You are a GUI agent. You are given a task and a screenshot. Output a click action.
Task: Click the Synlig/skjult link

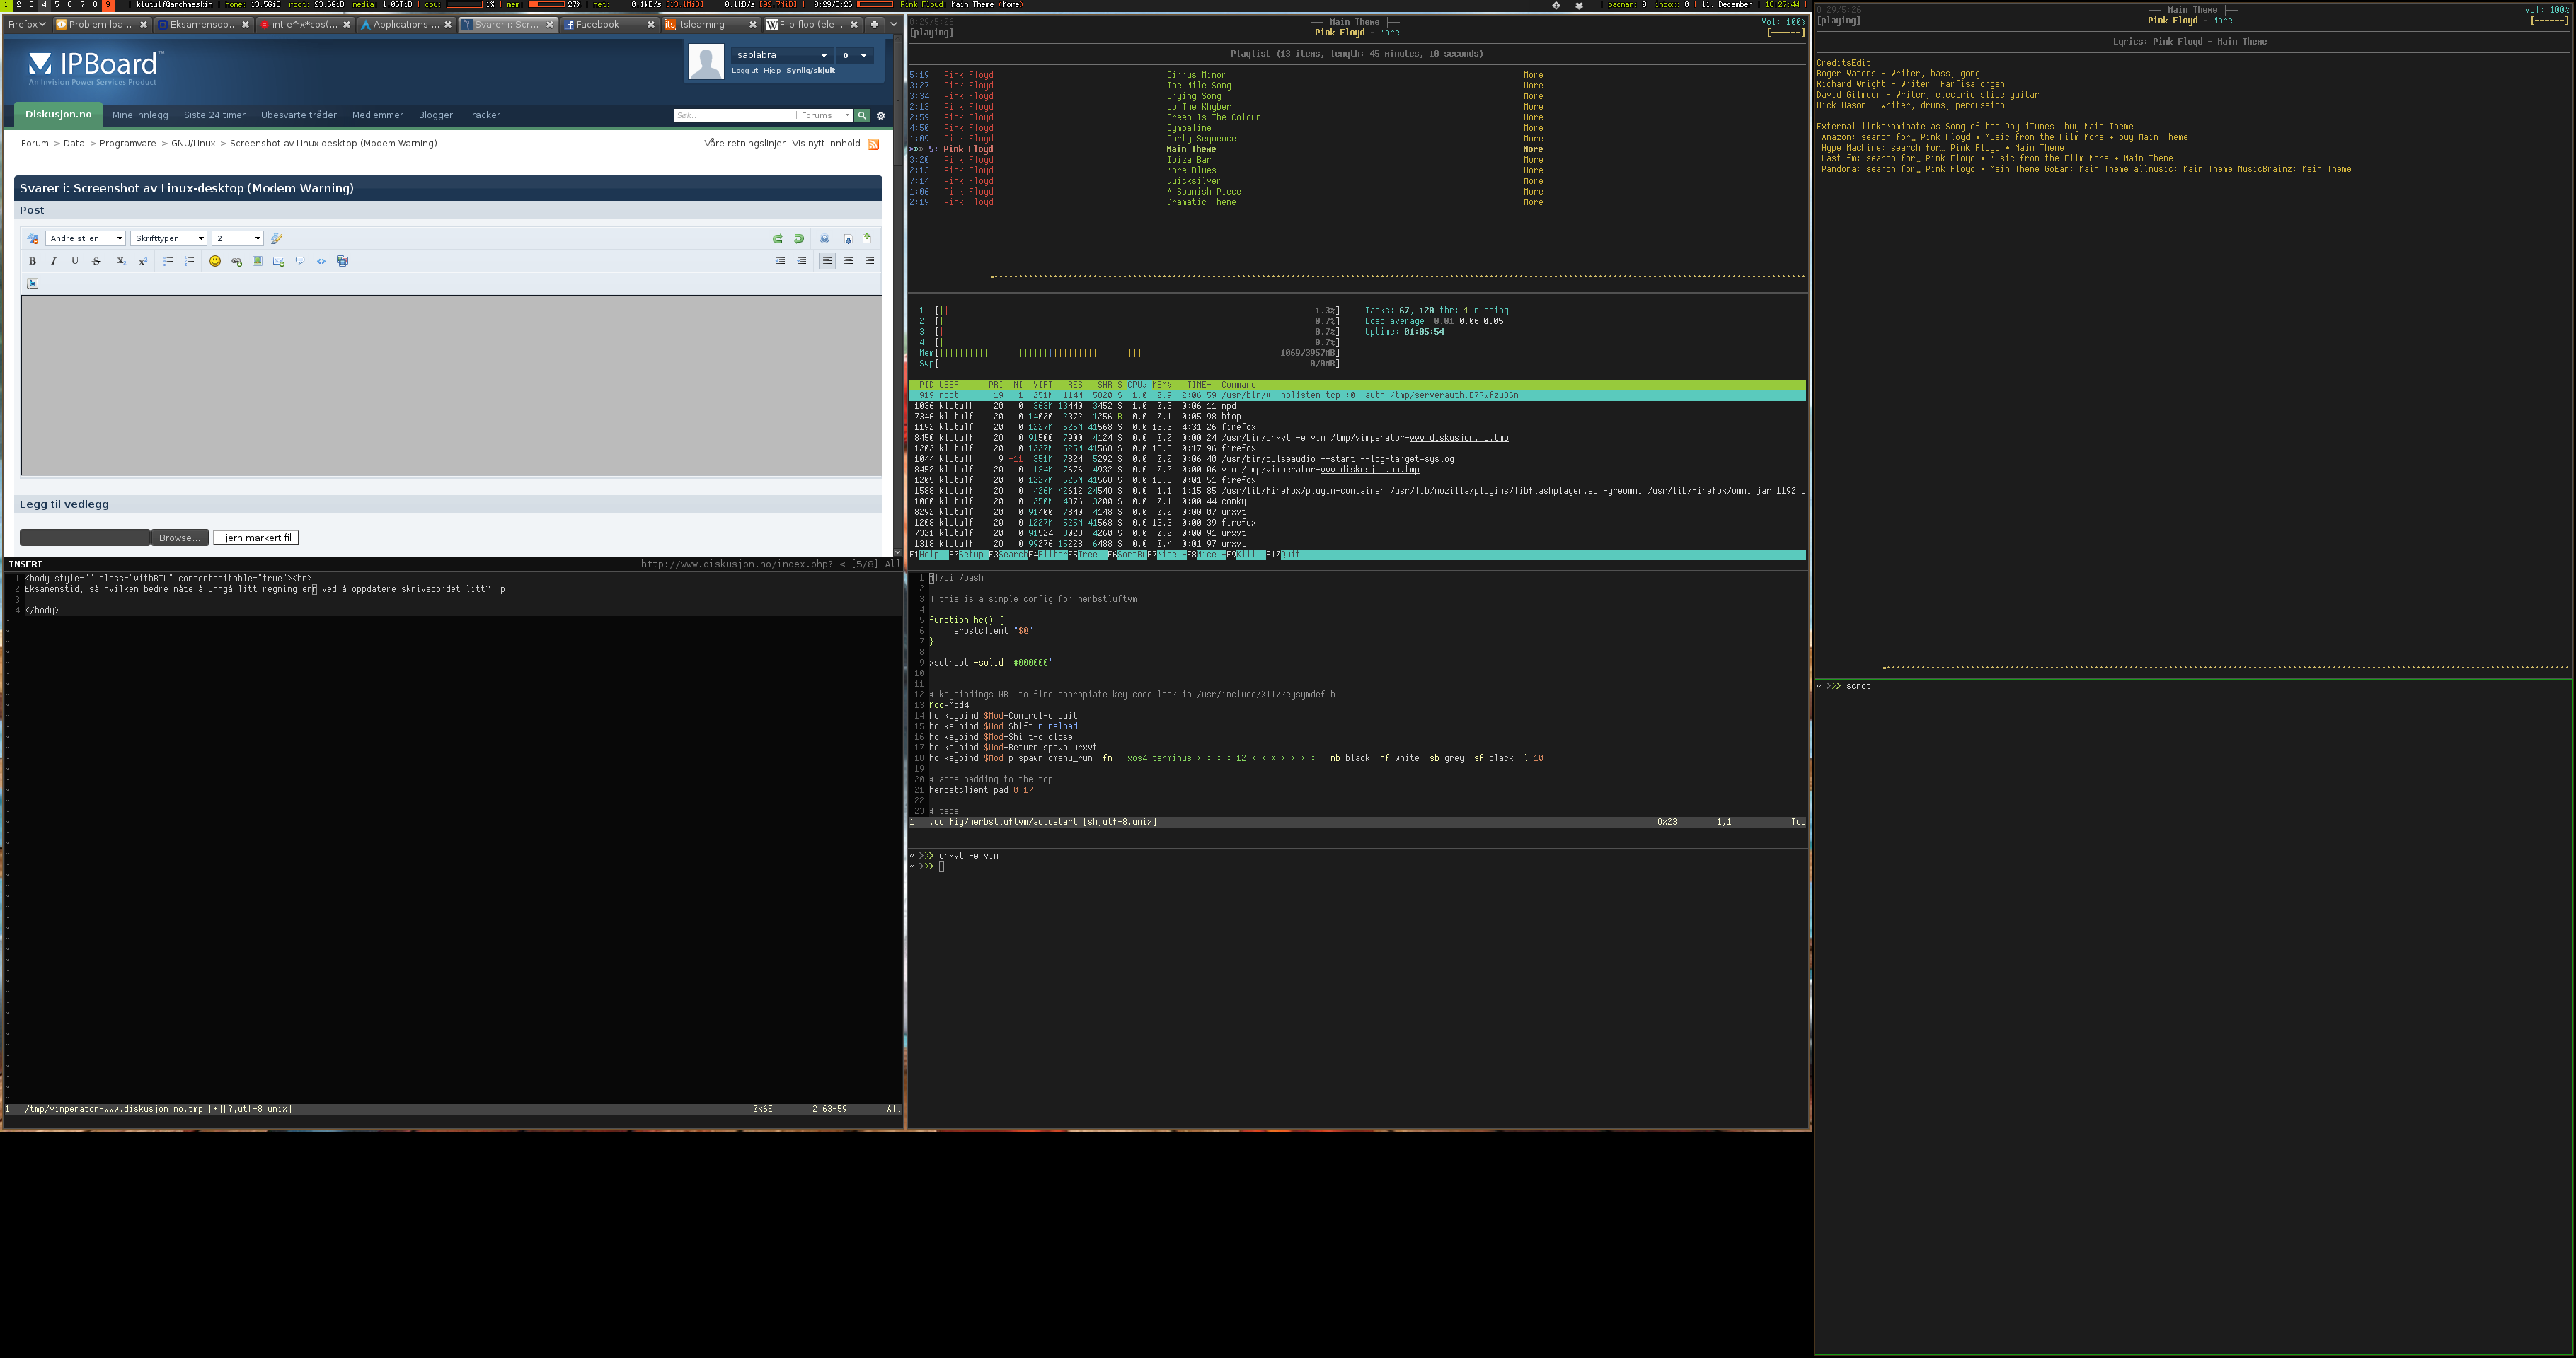tap(810, 71)
